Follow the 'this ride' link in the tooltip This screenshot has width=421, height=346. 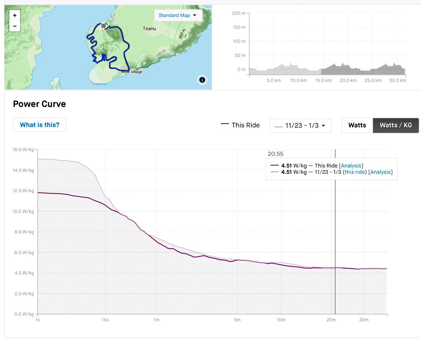[355, 172]
